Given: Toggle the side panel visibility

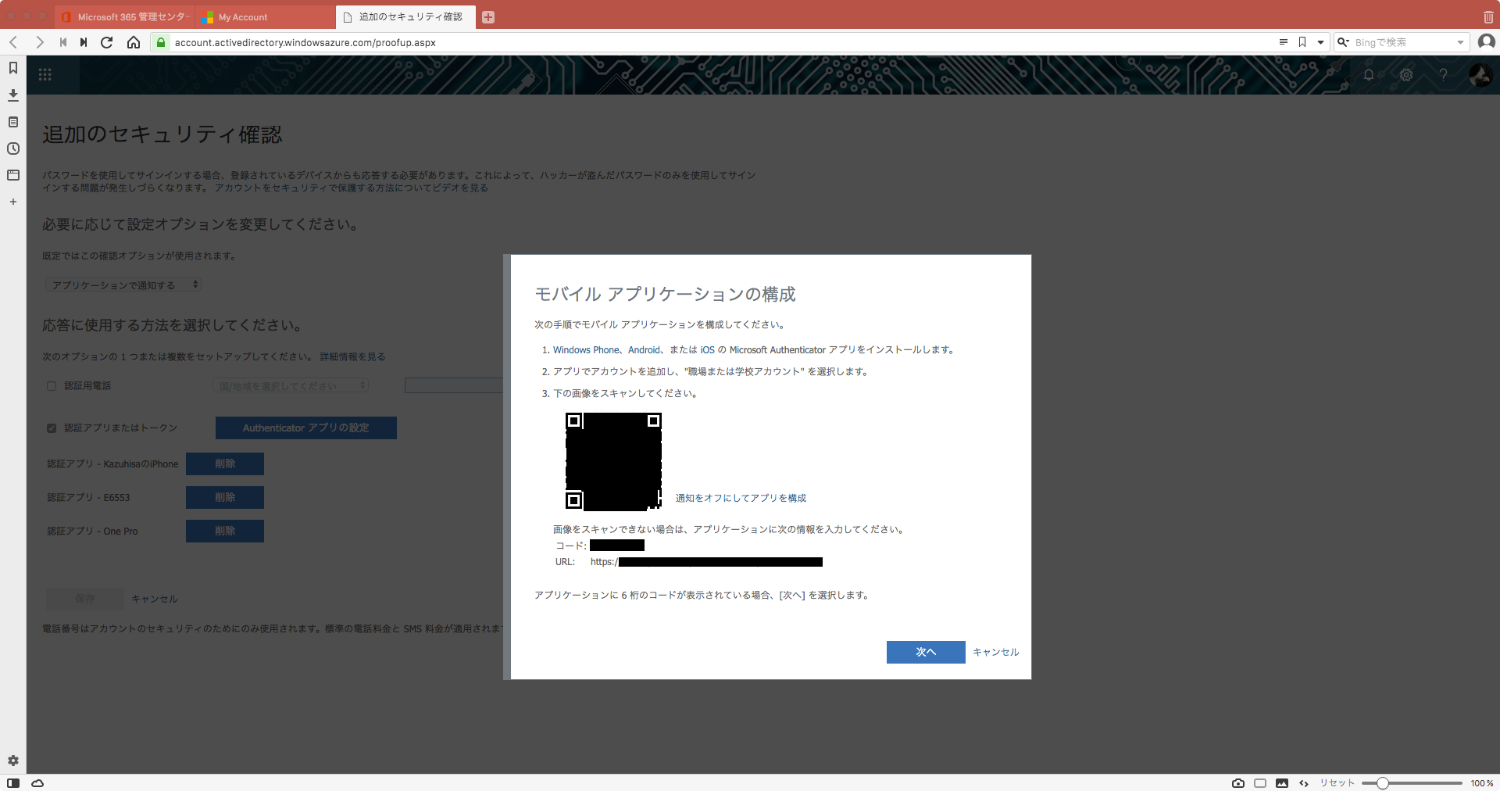Looking at the screenshot, I should click(x=13, y=783).
